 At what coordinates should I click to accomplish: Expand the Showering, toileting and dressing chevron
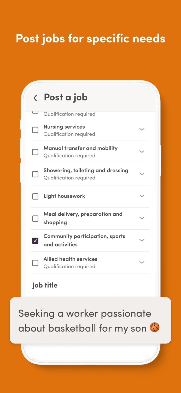(x=142, y=174)
